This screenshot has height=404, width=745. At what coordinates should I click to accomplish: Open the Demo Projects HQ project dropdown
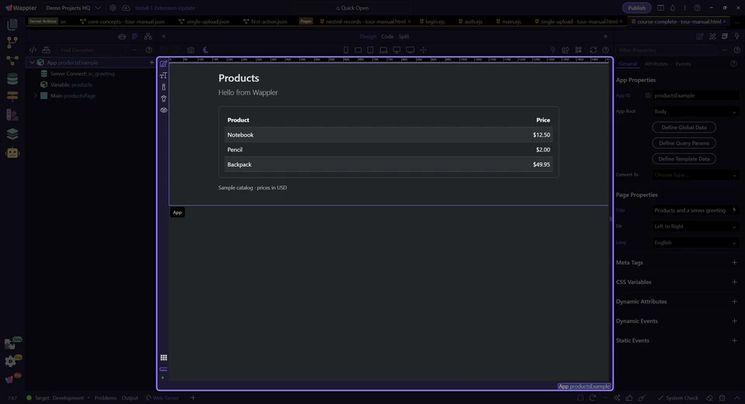pyautogui.click(x=73, y=8)
